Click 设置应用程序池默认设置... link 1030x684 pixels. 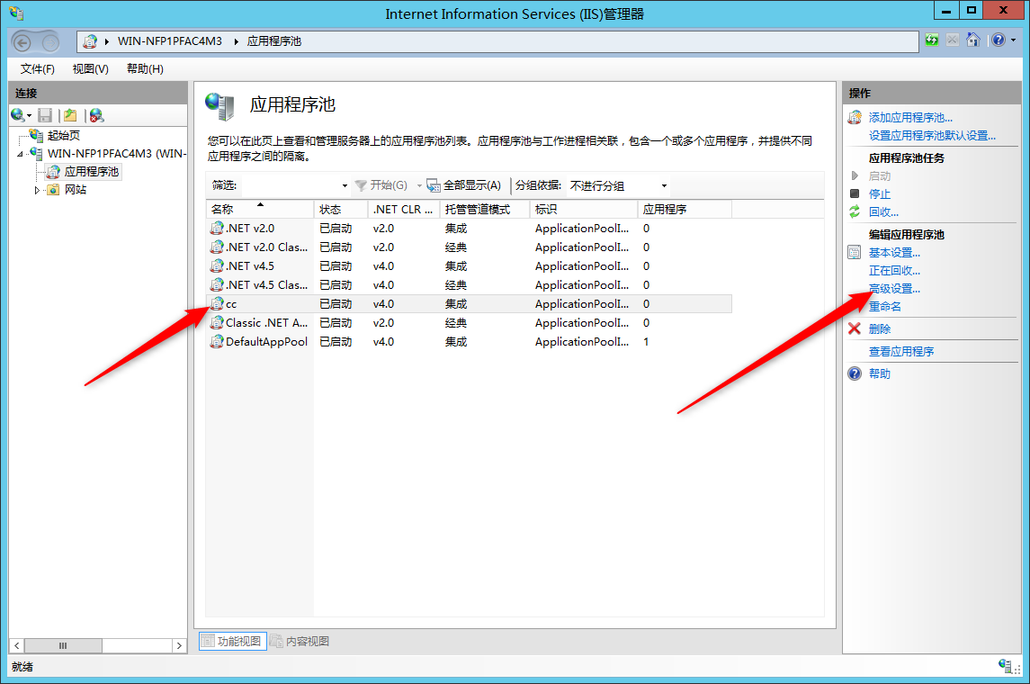click(x=932, y=135)
